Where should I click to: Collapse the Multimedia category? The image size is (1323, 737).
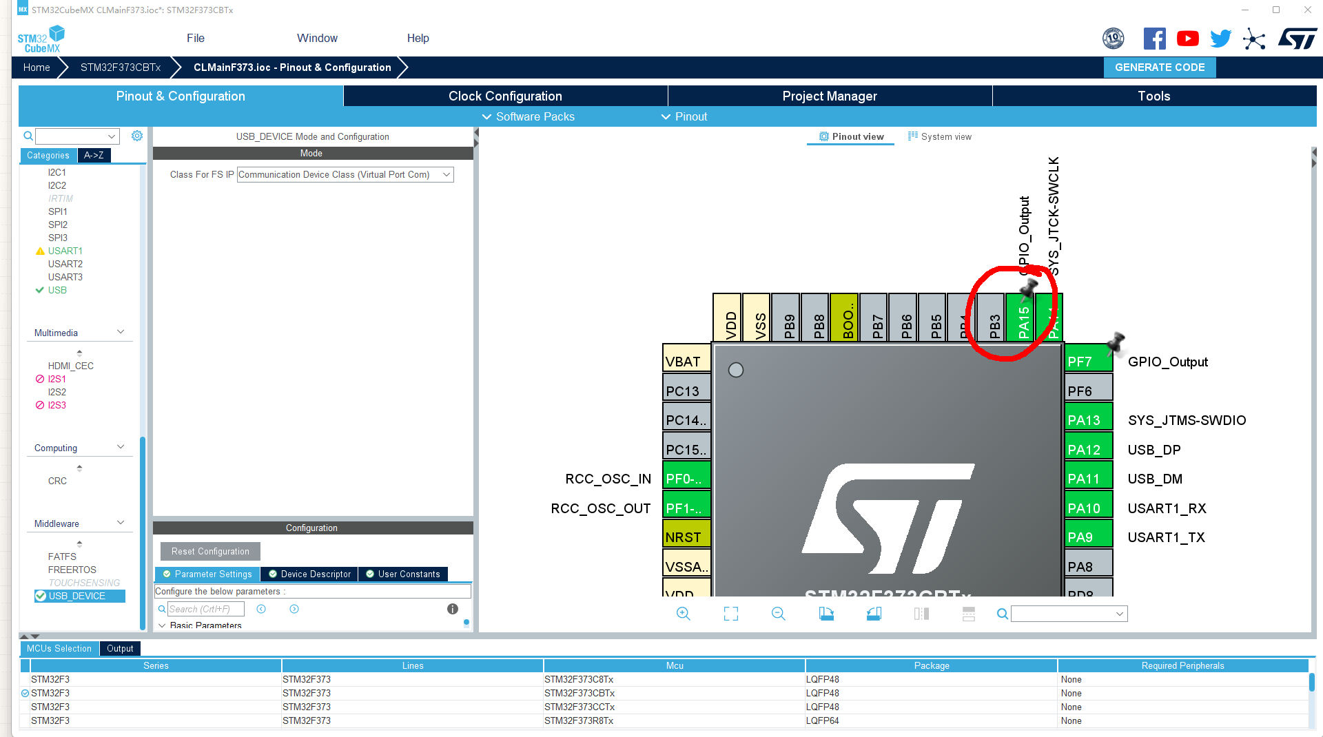coord(121,332)
